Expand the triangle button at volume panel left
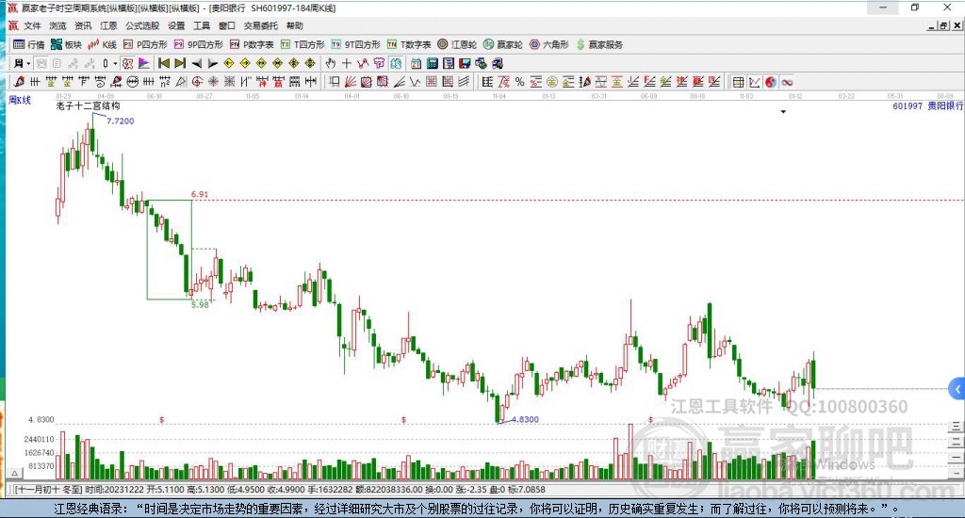Viewport: 965px width, 518px height. click(x=15, y=473)
